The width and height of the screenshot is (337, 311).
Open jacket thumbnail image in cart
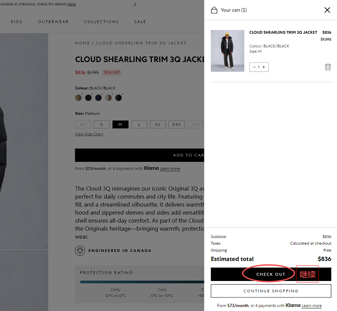(x=228, y=51)
